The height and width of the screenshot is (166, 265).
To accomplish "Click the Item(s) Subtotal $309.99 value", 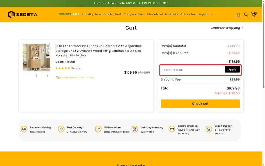I will [234, 46].
